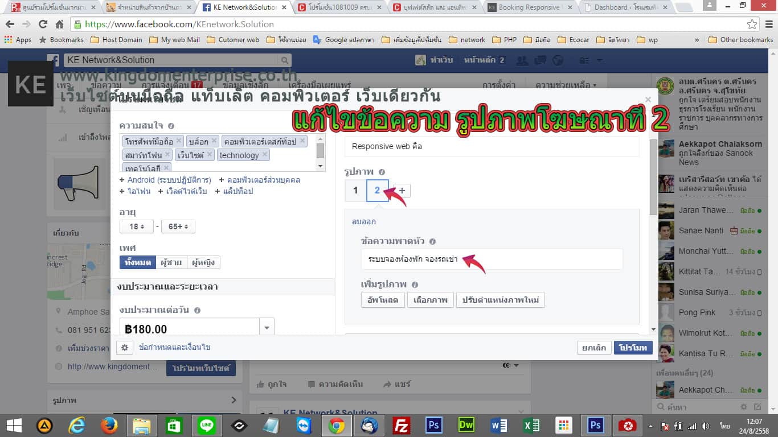This screenshot has height=437, width=778.
Task: Remove the โทรศัพท์มือถือ interest tag
Action: click(x=179, y=141)
